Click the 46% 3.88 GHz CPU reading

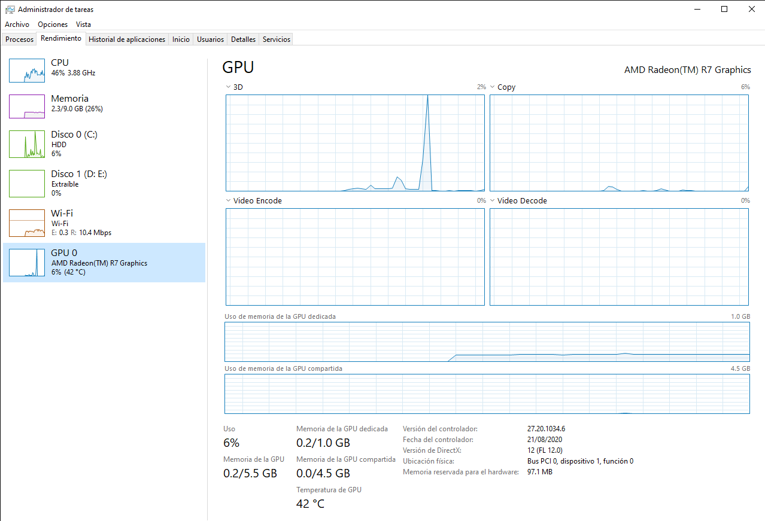[73, 73]
